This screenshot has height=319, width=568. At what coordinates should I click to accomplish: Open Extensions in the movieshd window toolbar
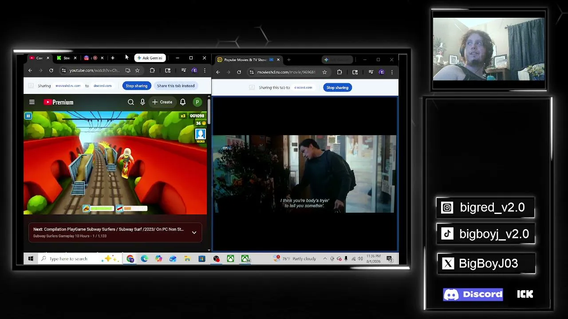339,72
